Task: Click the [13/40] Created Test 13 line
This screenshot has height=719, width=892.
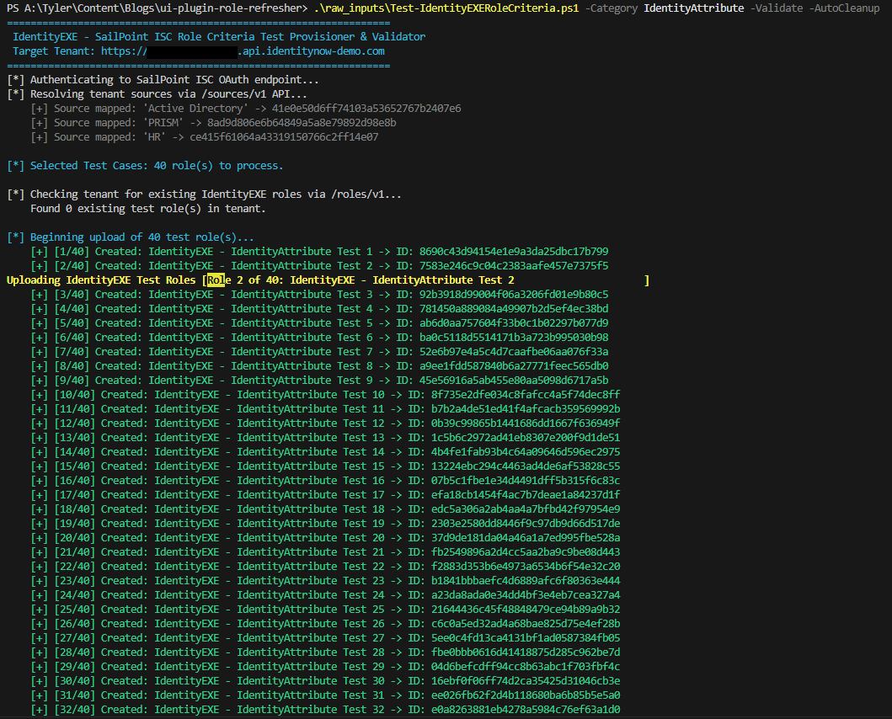Action: point(325,438)
